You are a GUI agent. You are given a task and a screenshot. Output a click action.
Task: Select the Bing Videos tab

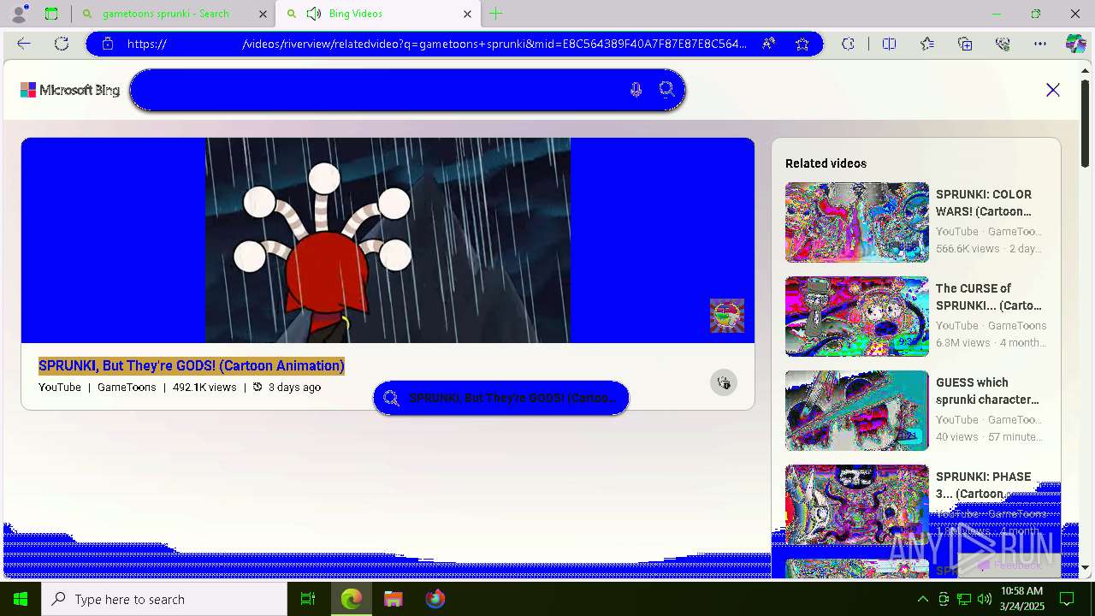point(379,14)
